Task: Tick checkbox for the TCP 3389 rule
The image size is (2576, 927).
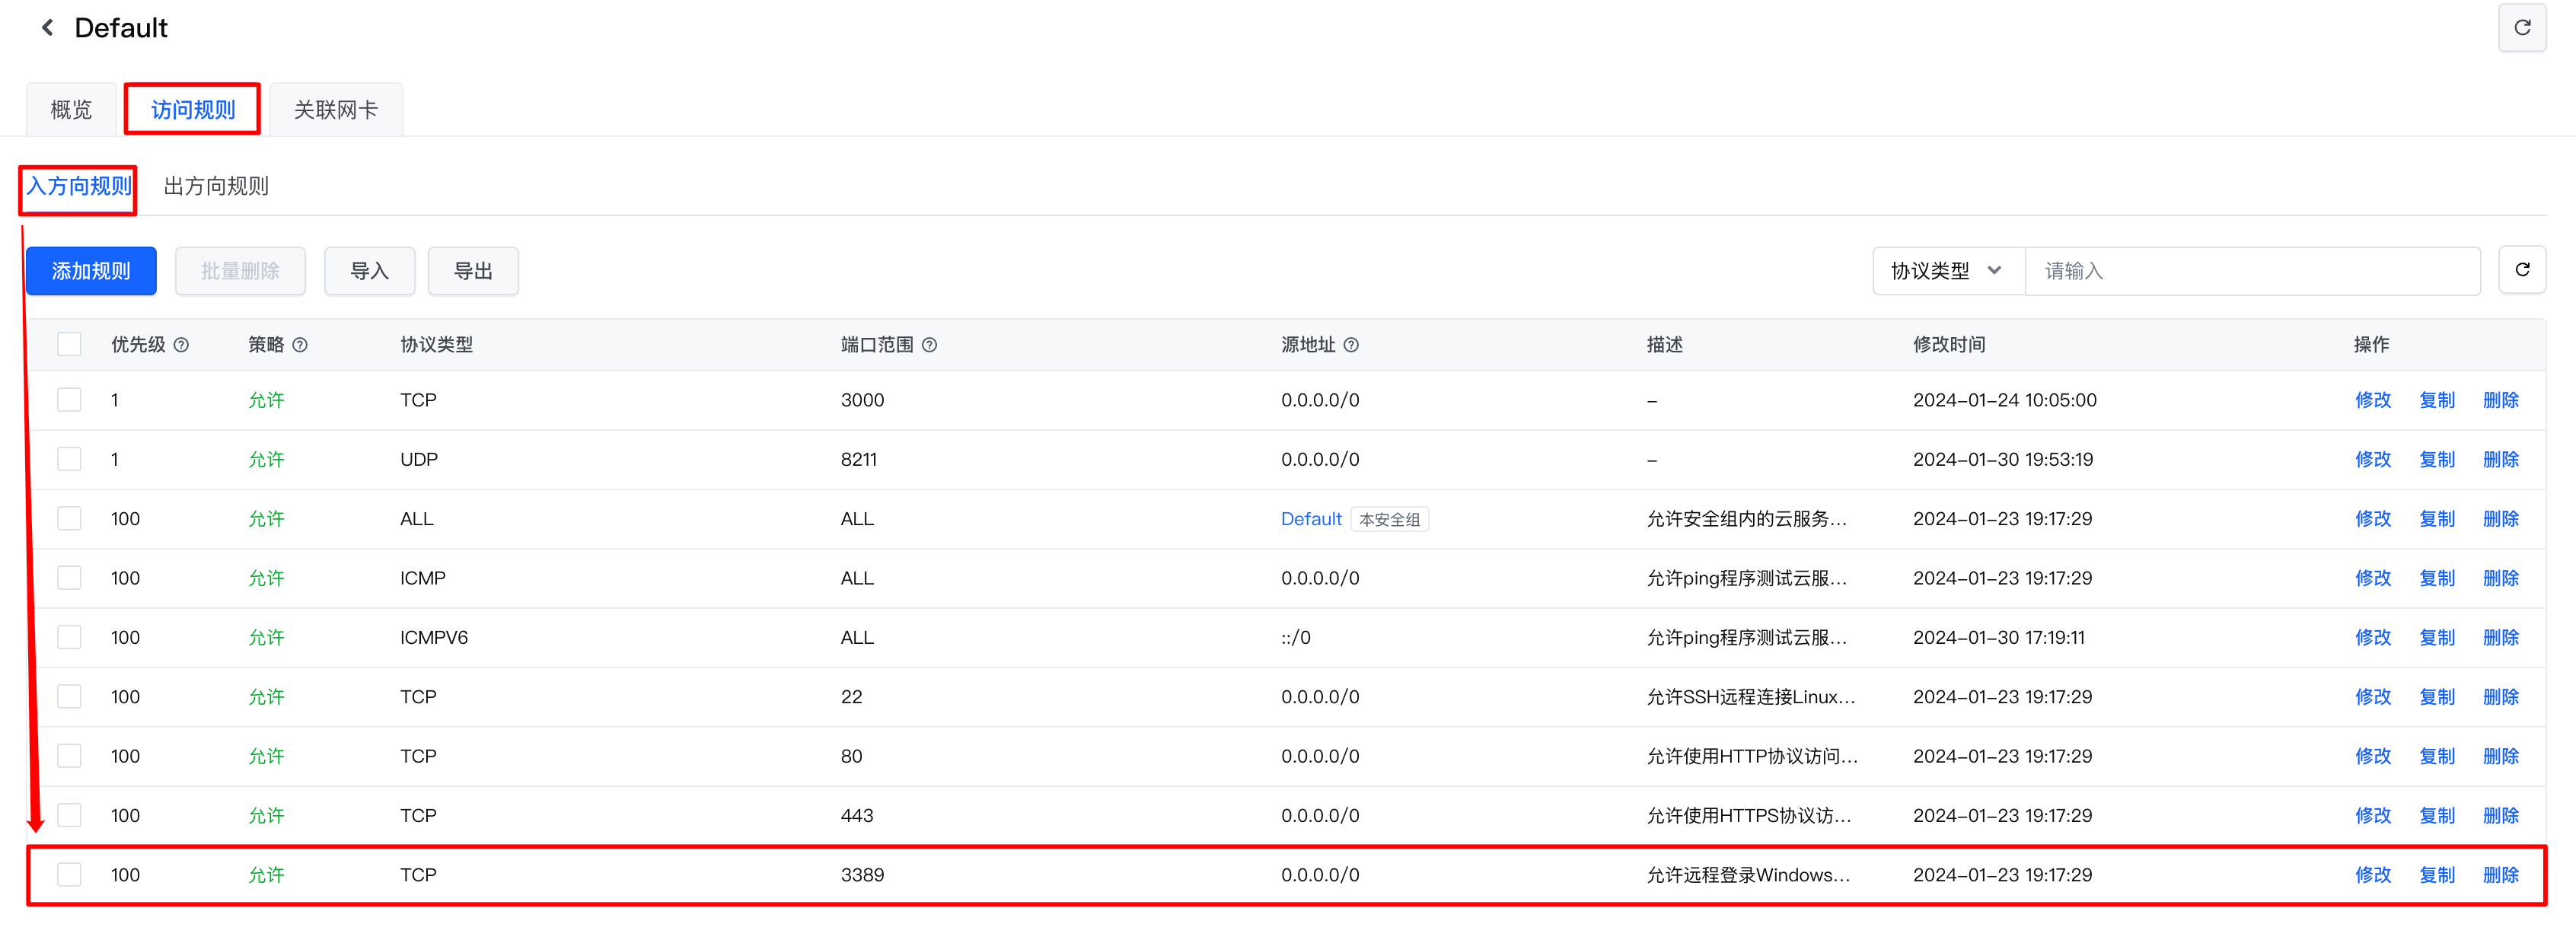Action: pyautogui.click(x=69, y=875)
